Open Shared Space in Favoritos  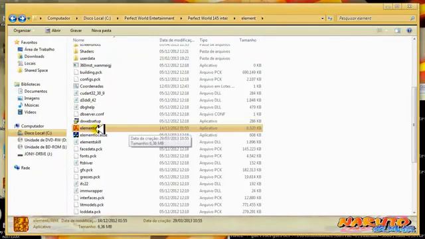point(36,70)
